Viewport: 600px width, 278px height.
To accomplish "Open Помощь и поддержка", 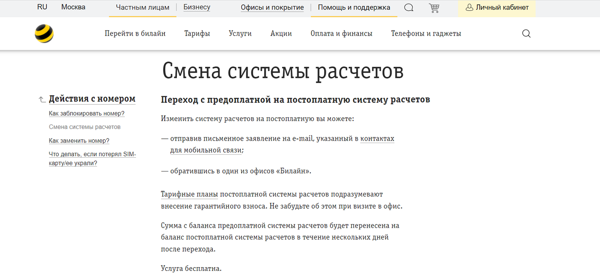I will (354, 8).
